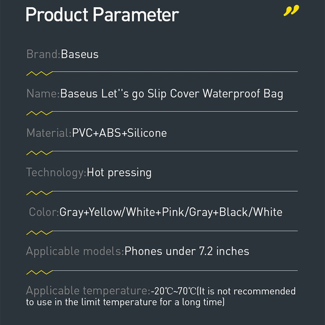Click the Phones under 7.2 inches text
This screenshot has width=325, height=325.
pyautogui.click(x=187, y=251)
